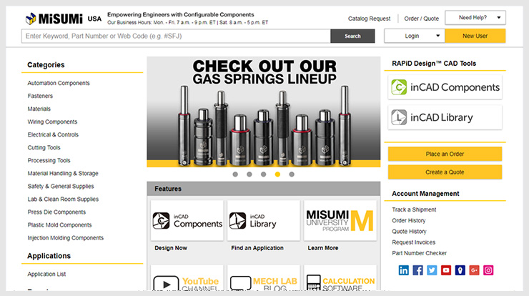Open inCAD Components feature tile
The image size is (529, 296).
(x=187, y=220)
